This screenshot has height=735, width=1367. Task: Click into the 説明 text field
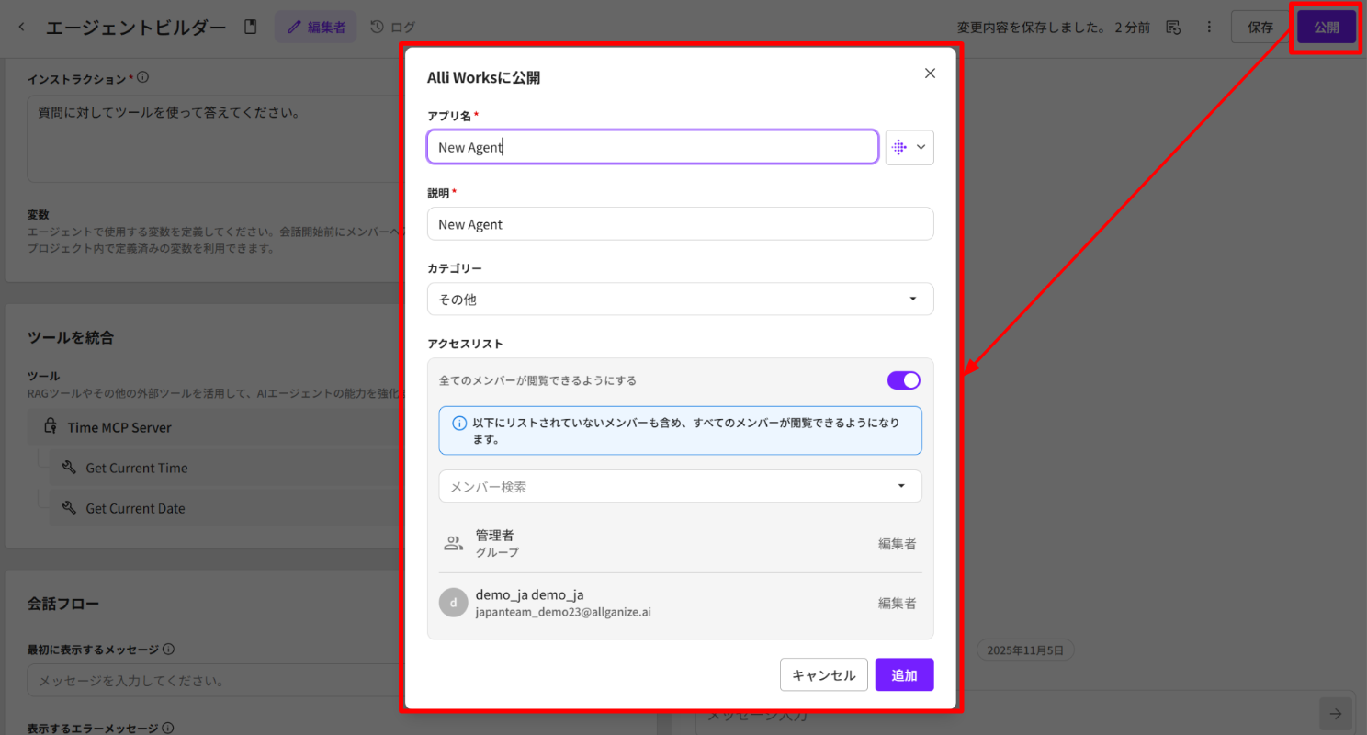point(680,224)
